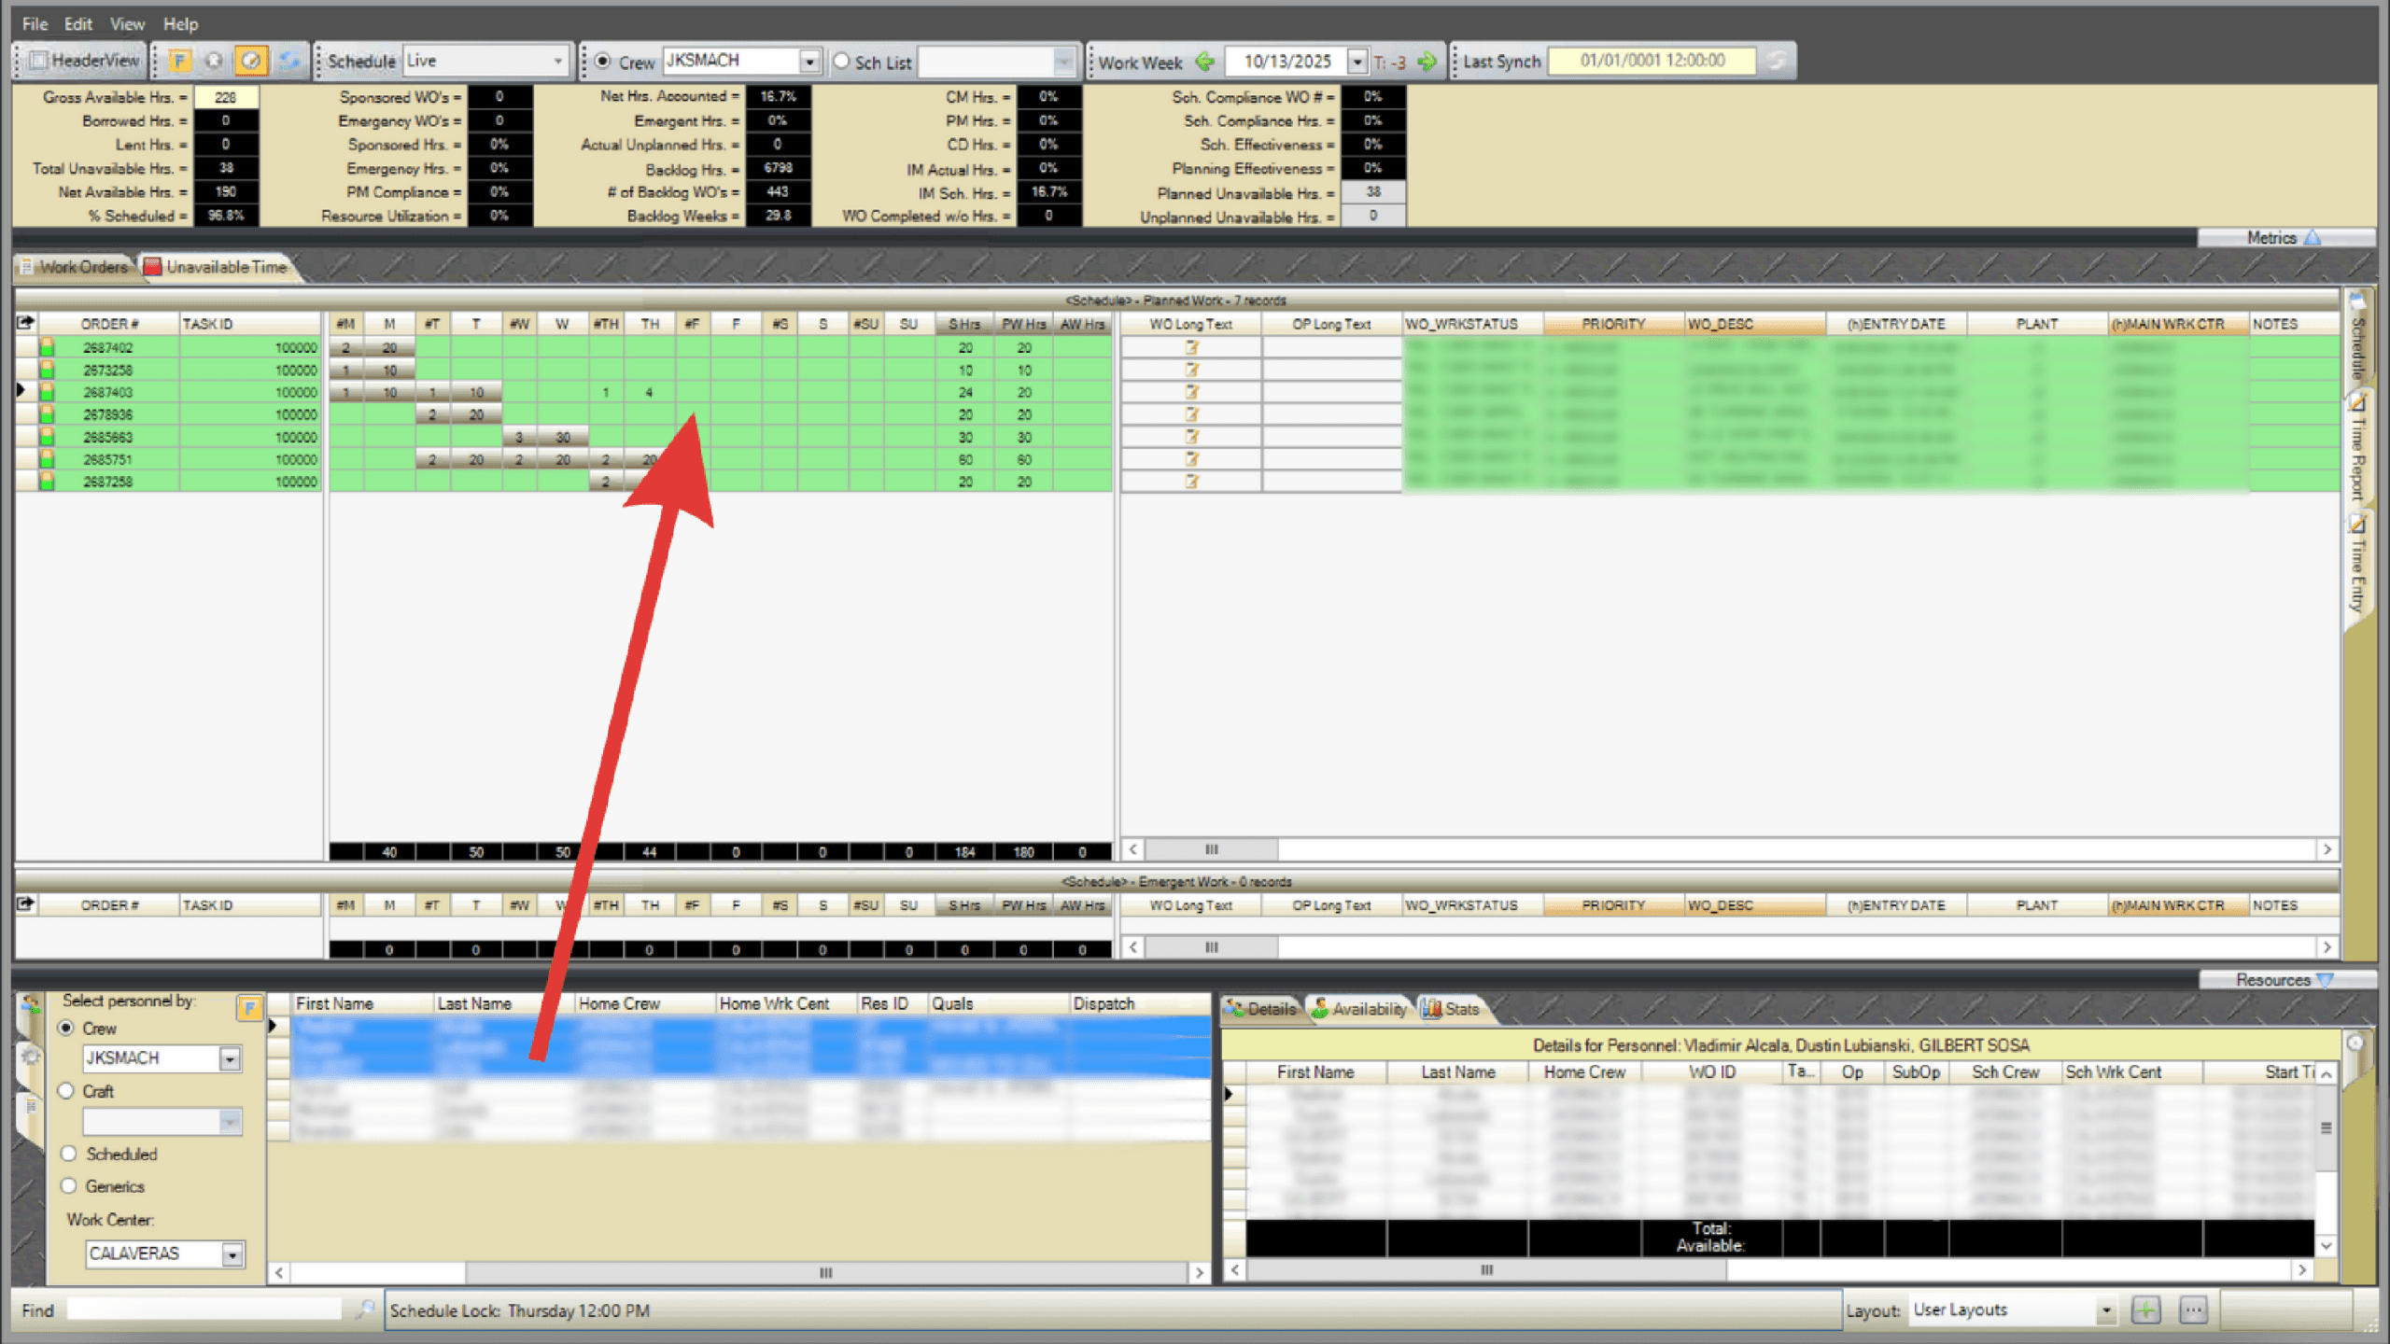The width and height of the screenshot is (2390, 1344).
Task: Open the Crew JKSMACH dropdown in toolbar
Action: 809,62
